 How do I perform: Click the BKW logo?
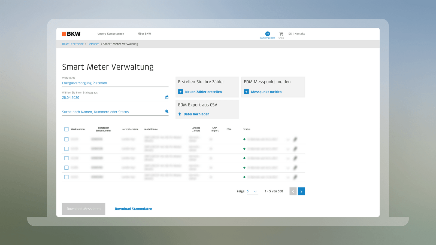click(x=71, y=33)
